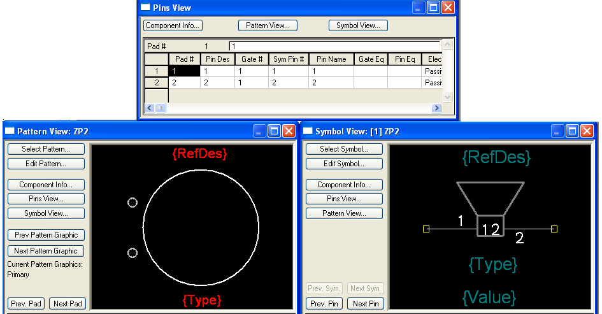Viewport: 602px width, 314px height.
Task: Click Next Pin button
Action: (366, 304)
